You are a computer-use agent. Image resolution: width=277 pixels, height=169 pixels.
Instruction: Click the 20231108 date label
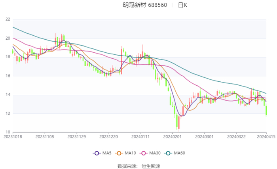[x=45, y=136]
